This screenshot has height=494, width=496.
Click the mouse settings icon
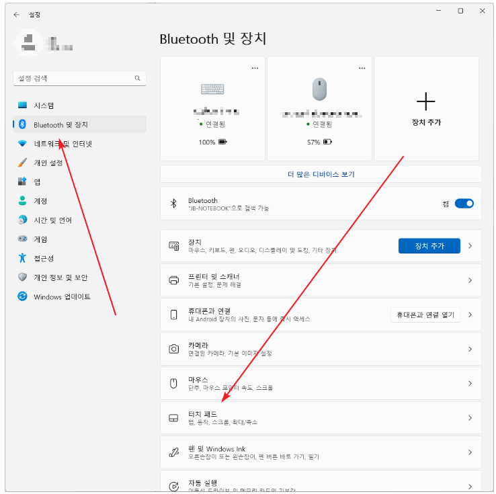tap(173, 383)
